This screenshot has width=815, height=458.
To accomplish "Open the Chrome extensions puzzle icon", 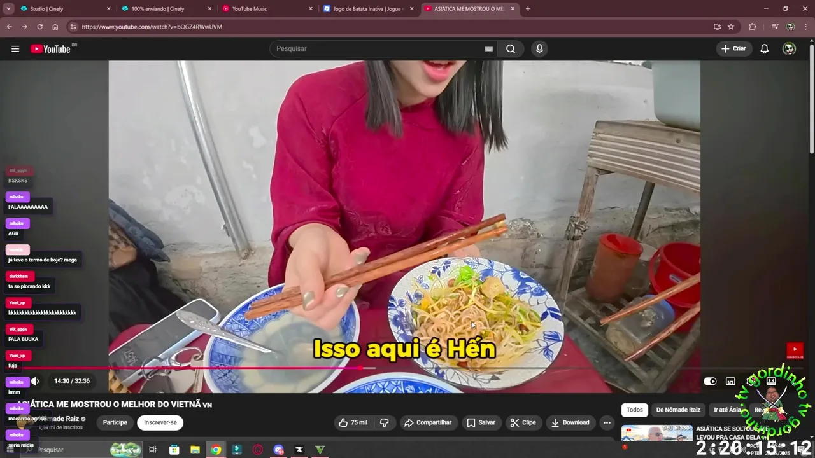I will (x=753, y=27).
